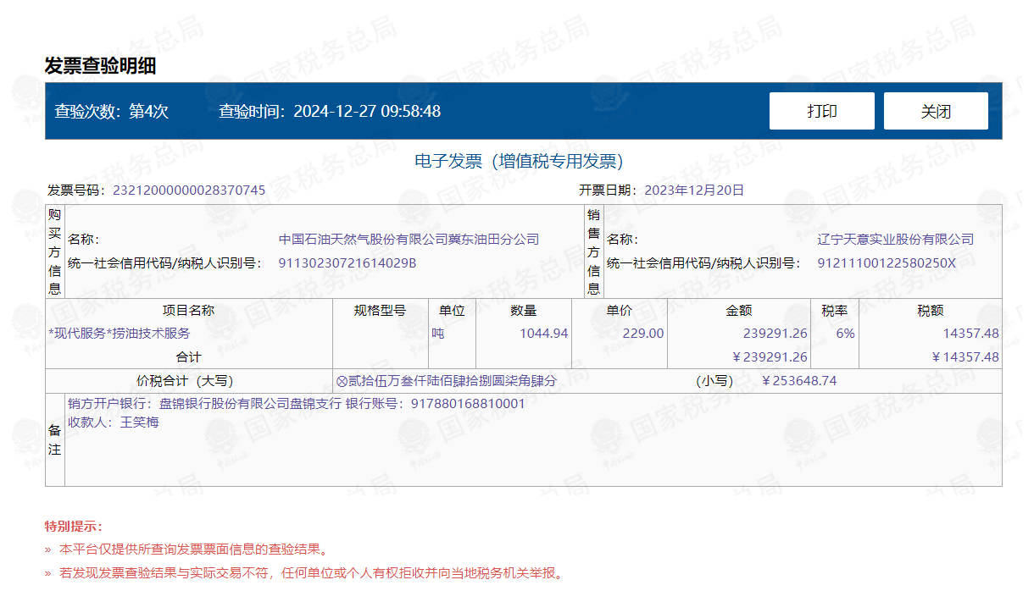Click the 数量 column header
This screenshot has height=613, width=1034.
coord(523,310)
